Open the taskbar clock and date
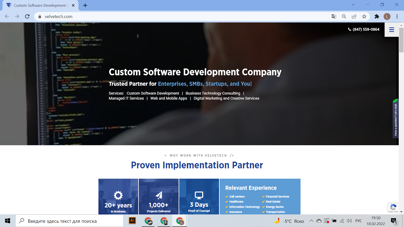The width and height of the screenshot is (404, 227). tap(376, 221)
